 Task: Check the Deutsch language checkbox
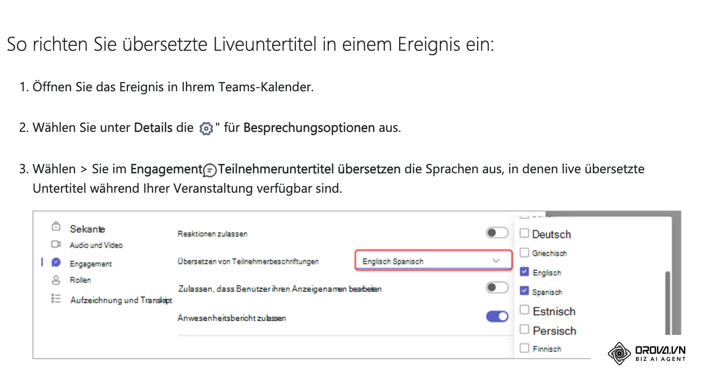coord(525,233)
